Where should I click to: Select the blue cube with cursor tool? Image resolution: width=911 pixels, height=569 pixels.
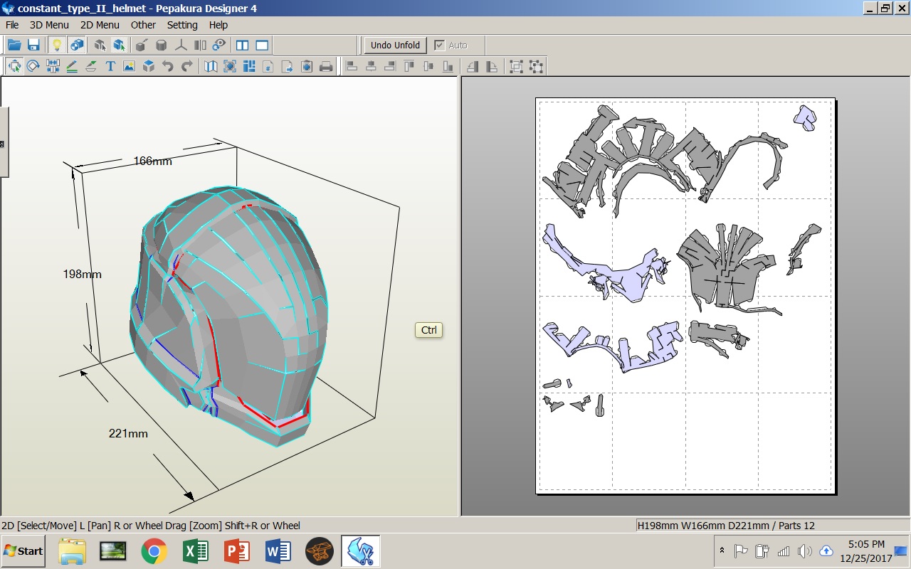click(119, 45)
